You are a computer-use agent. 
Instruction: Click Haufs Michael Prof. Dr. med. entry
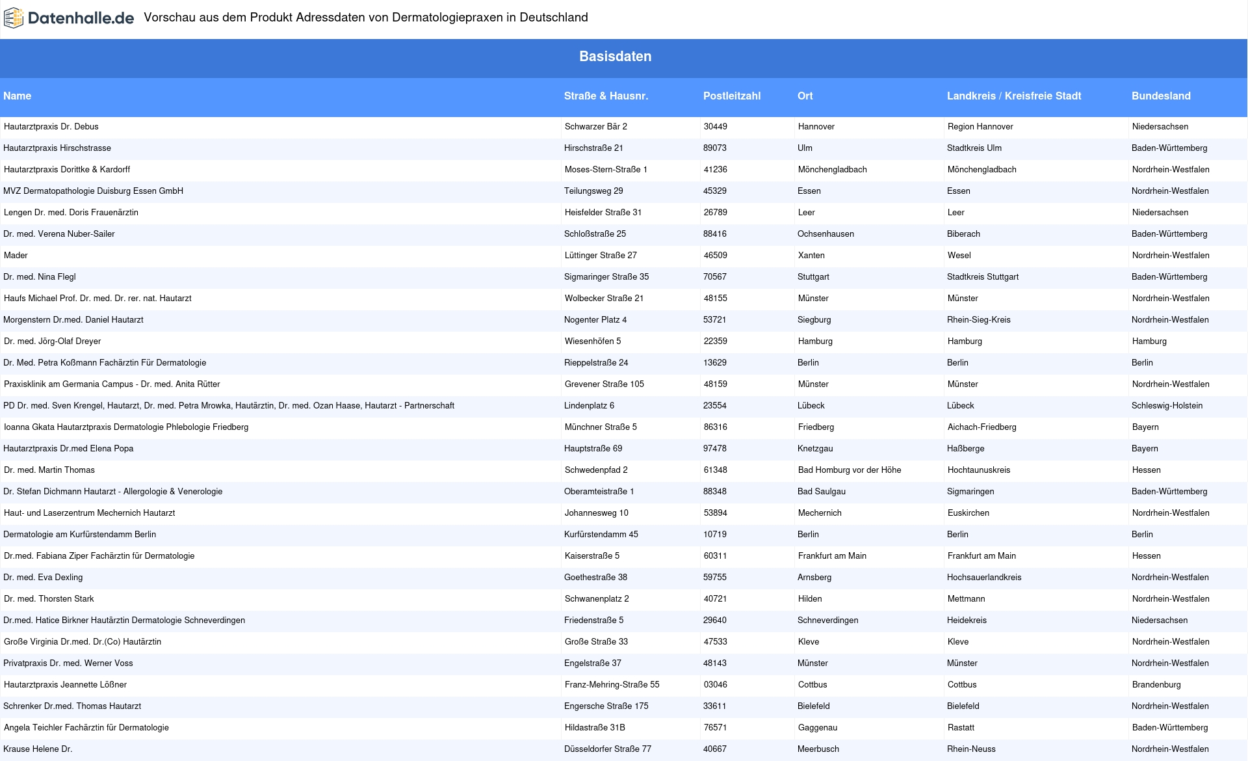point(97,299)
